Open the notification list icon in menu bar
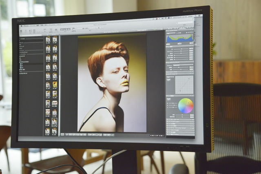Viewport: 261px width, 174px height. pos(199,16)
